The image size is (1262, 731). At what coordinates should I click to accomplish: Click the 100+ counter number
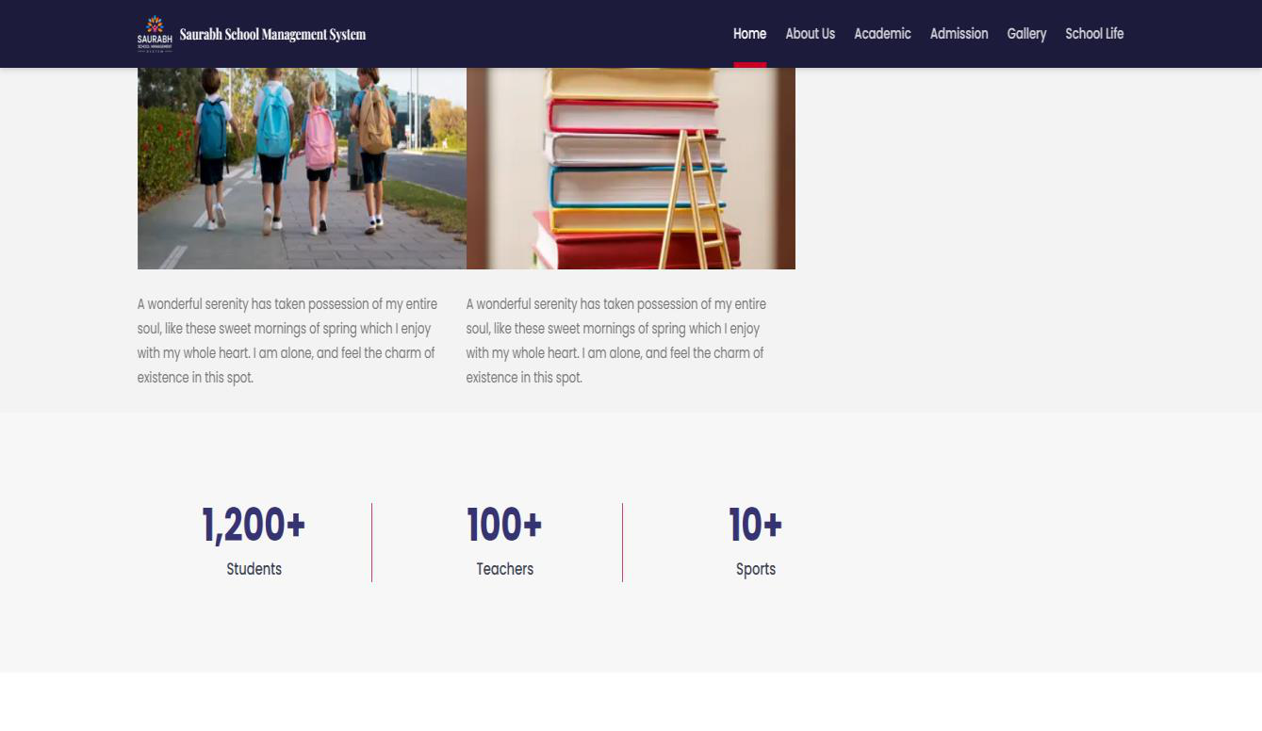(504, 525)
